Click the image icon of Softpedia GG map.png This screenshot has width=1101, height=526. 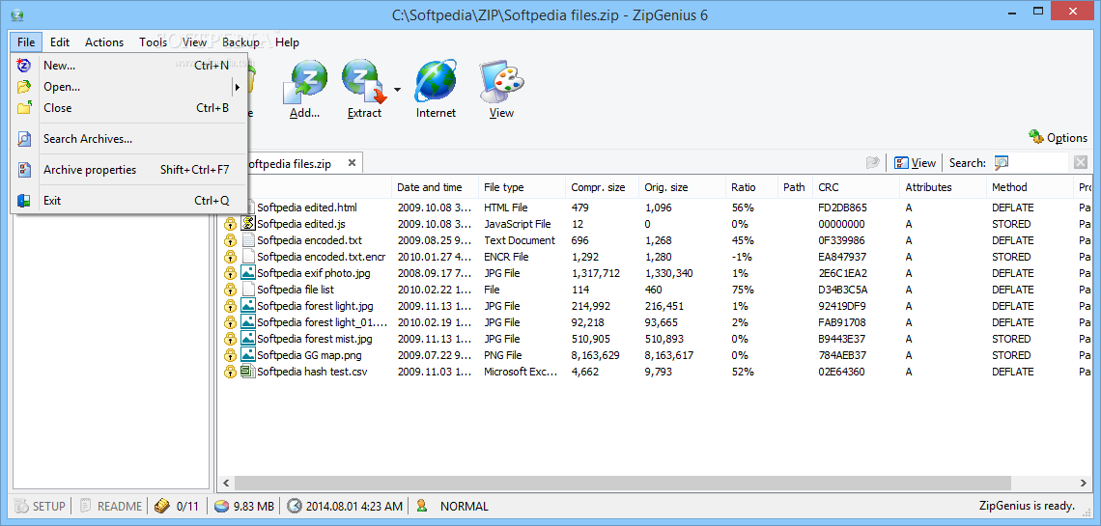point(247,355)
